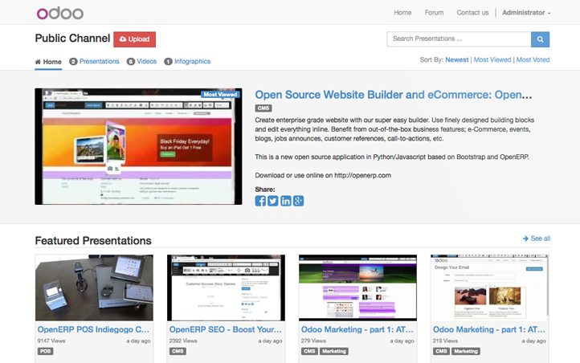Open the Forum page

434,13
